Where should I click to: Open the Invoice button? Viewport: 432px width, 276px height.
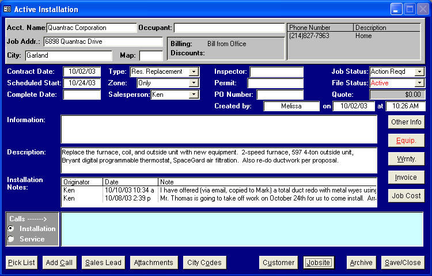pos(406,177)
